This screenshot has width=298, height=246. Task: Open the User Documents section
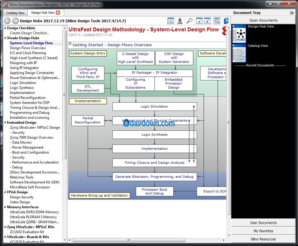tap(263, 223)
